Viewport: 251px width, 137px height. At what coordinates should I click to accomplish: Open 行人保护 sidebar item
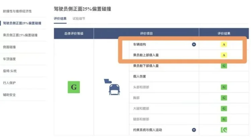pyautogui.click(x=9, y=83)
